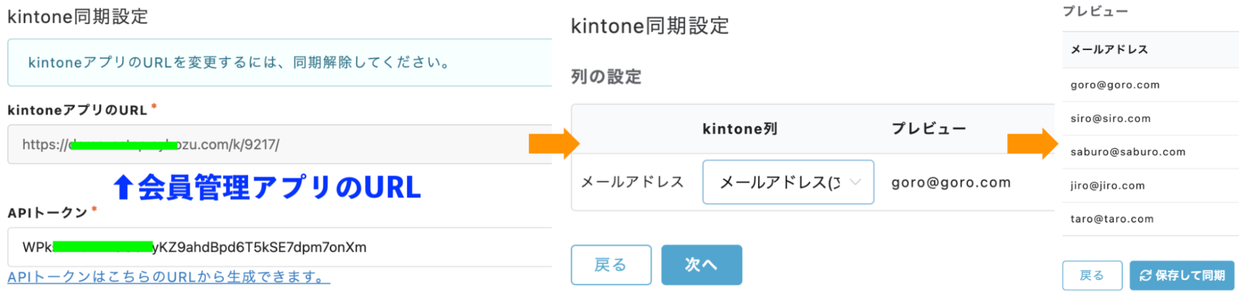Click the kintone app URL input field
This screenshot has height=295, width=1239.
[x=280, y=144]
